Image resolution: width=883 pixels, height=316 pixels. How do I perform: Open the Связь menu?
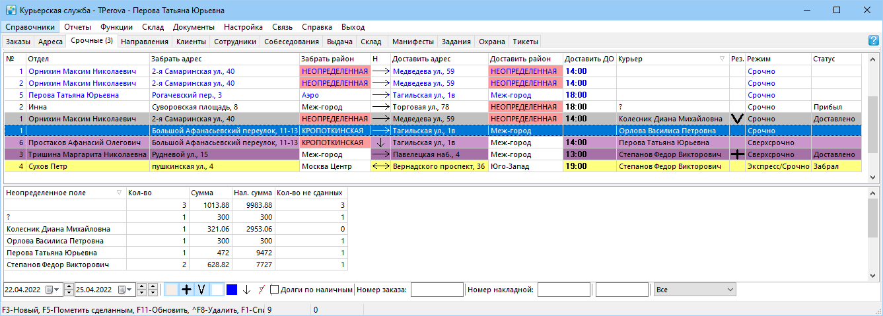pos(282,27)
